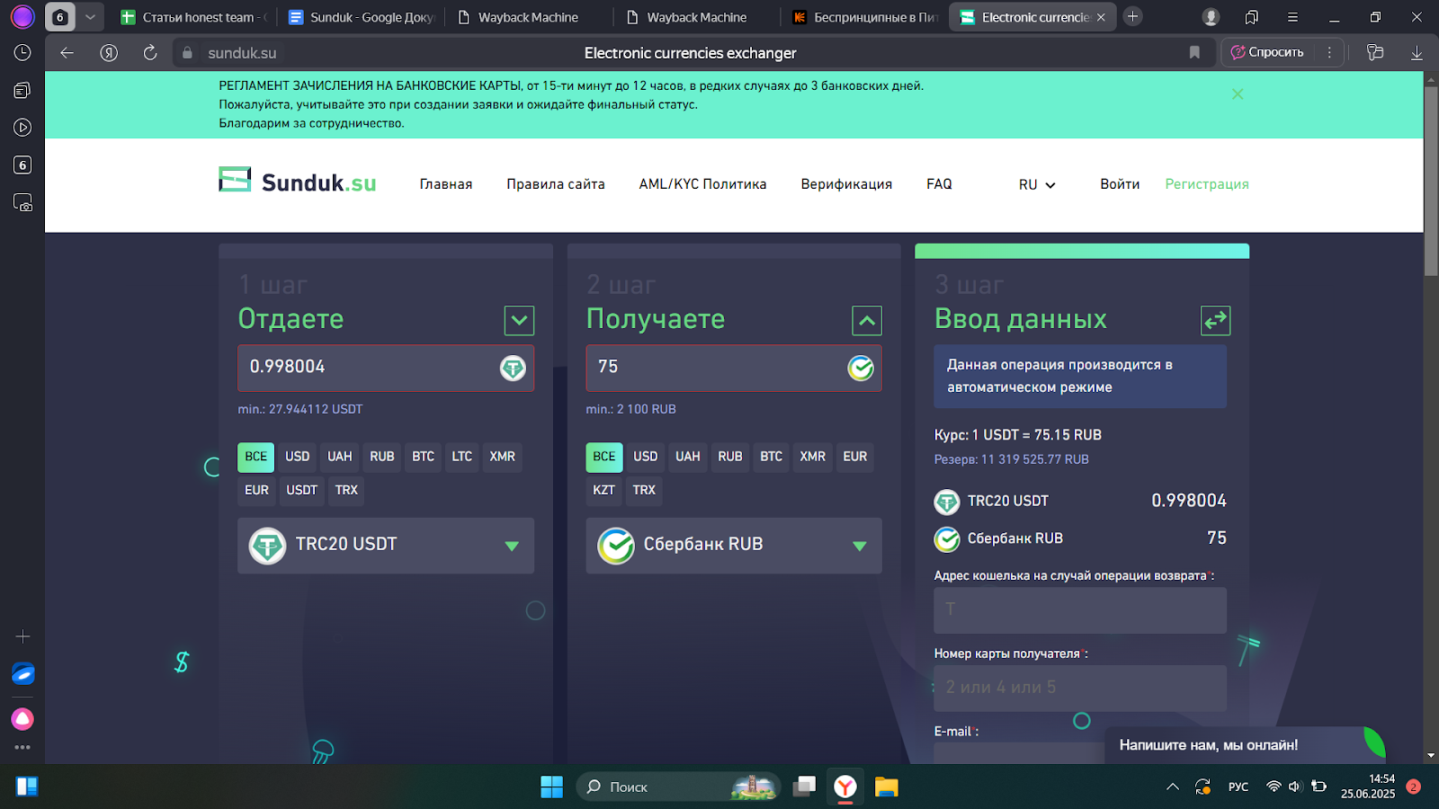Switch to Беспринципные в Пи tab

tap(864, 17)
